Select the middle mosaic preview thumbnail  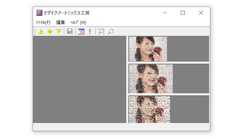click(x=151, y=79)
